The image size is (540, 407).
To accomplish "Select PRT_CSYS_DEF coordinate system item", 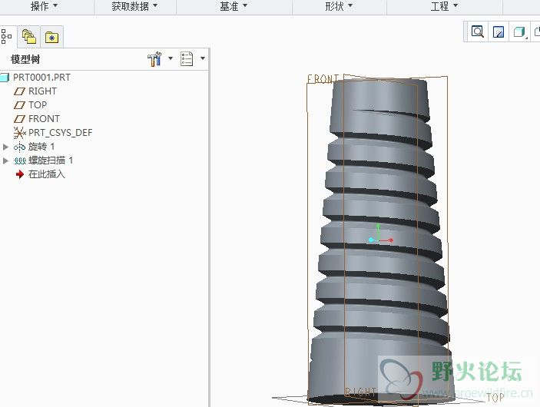I will pyautogui.click(x=60, y=133).
